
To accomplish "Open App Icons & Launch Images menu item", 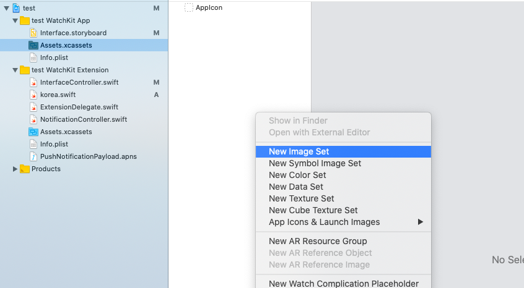I will click(343, 222).
